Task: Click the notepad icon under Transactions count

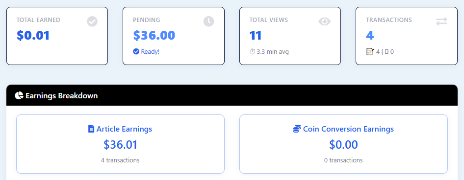Action: [370, 52]
